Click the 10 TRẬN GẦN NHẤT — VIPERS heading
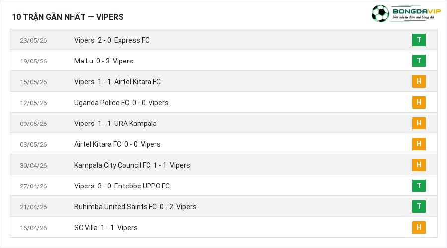 68,17
